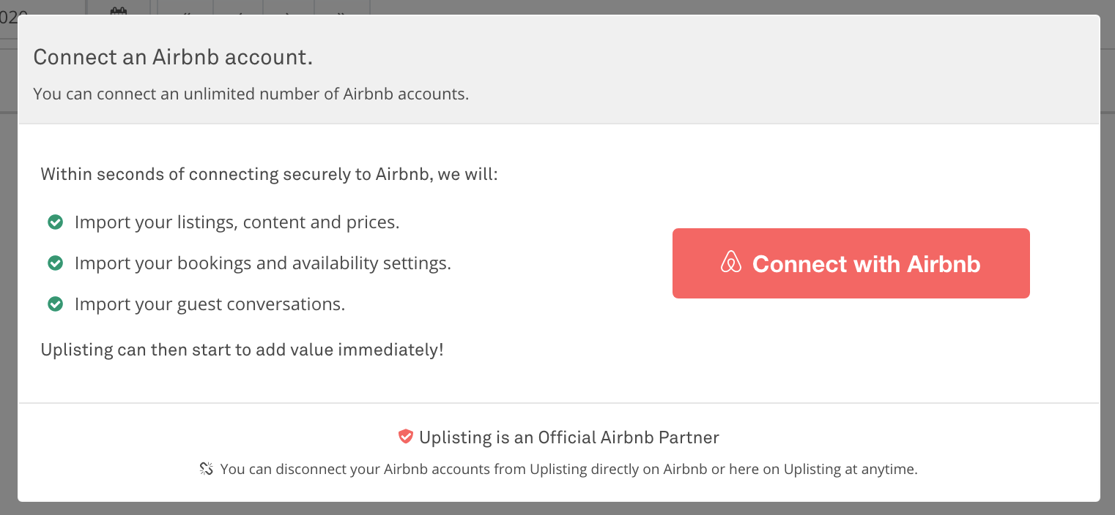Click "Import your listings, content and prices" text
Viewport: 1115px width, 515px height.
pyautogui.click(x=237, y=222)
